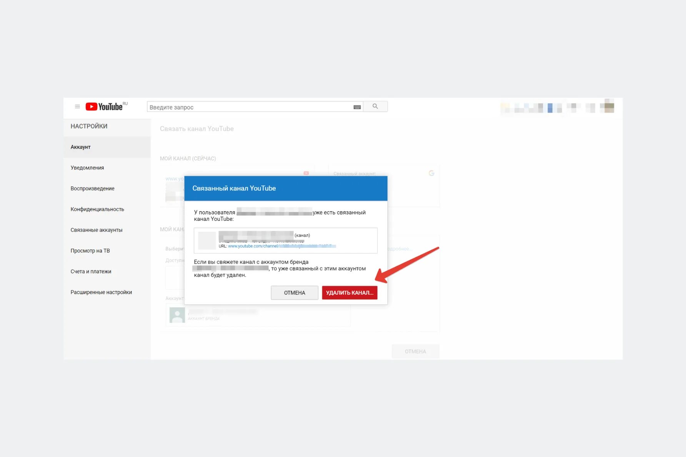Click red 'УДАЛИТЬ КАНАЛ...' button
This screenshot has height=457, width=686.
[350, 293]
